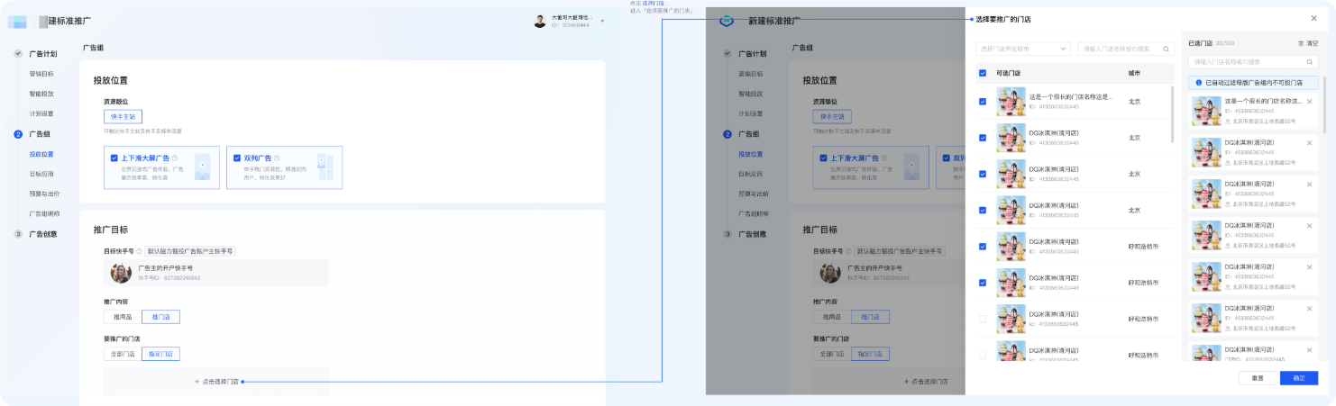Click the 已选门店 20/300 counter text

pyautogui.click(x=1212, y=42)
